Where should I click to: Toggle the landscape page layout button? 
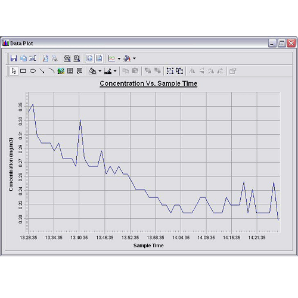pos(99,58)
